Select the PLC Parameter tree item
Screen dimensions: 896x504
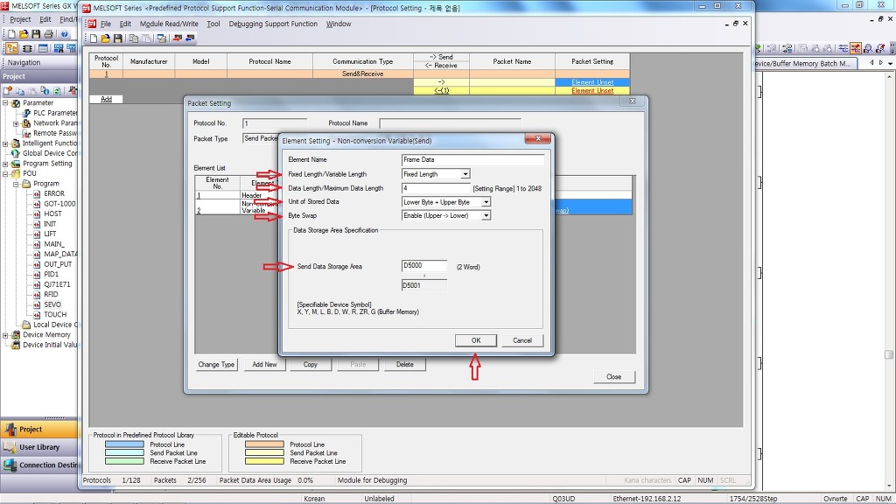pos(54,113)
